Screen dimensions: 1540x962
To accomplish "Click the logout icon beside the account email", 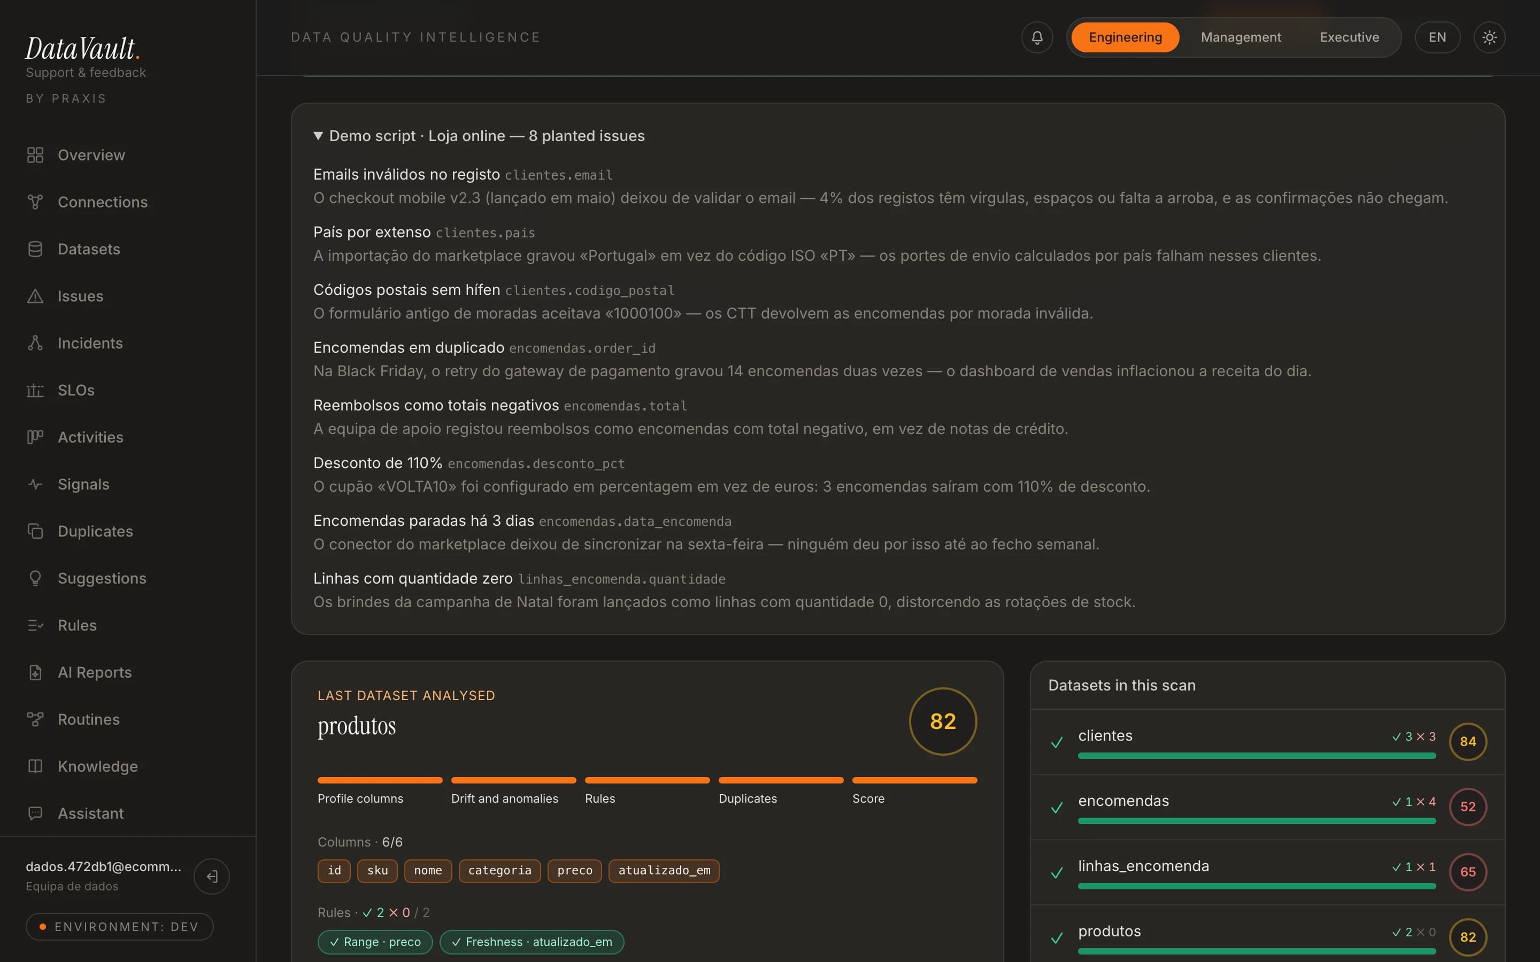I will (212, 876).
